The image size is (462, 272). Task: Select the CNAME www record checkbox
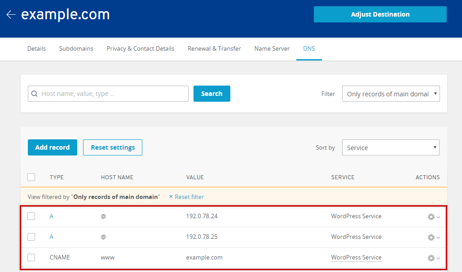pos(31,258)
